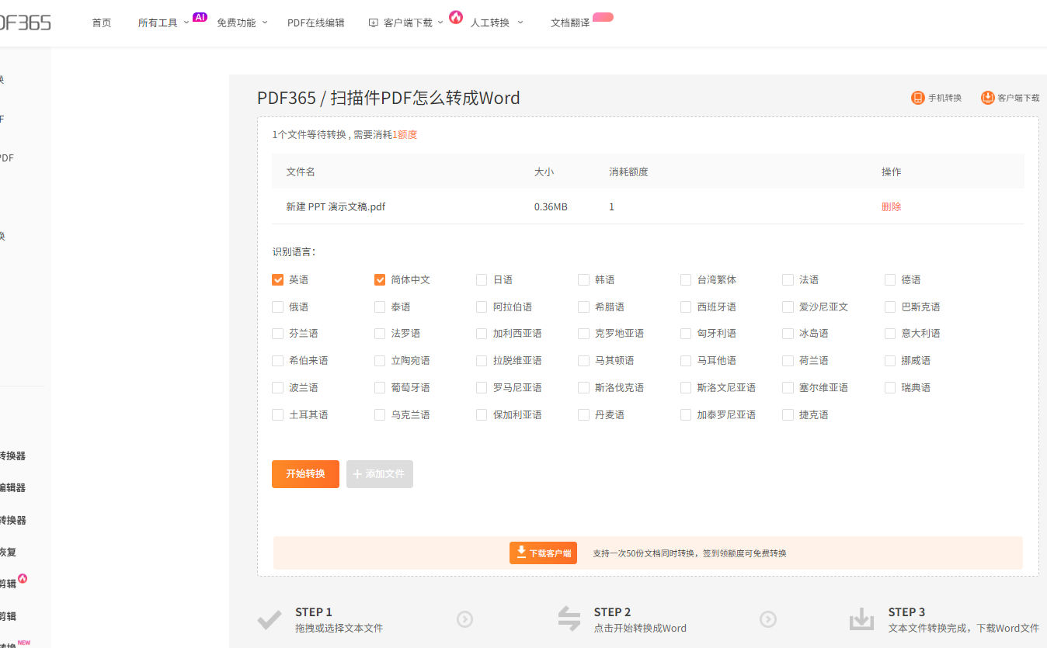Viewport: 1047px width, 648px height.
Task: Open the PDF在线编辑 menu item
Action: (x=315, y=23)
